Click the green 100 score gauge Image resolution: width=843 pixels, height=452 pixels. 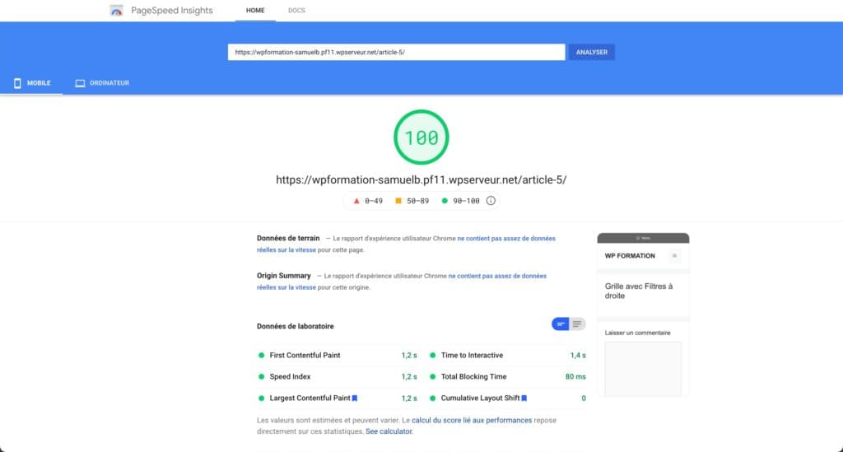point(421,137)
